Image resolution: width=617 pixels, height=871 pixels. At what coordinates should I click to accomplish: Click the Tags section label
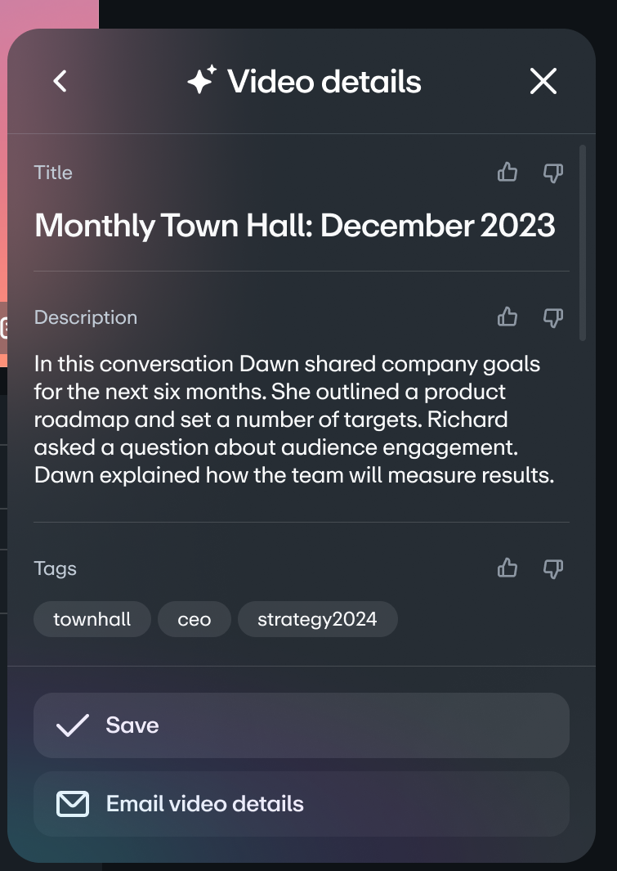coord(56,568)
